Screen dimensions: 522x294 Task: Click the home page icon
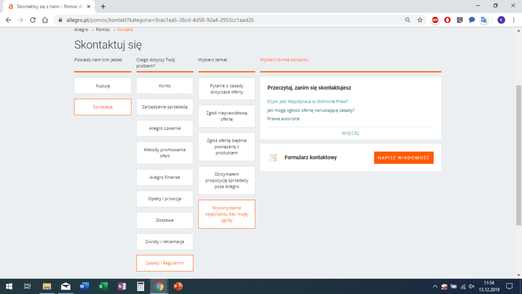click(45, 20)
